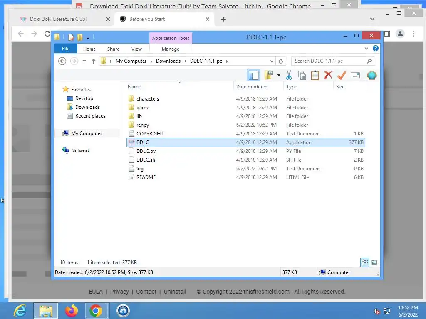Select the renpy folder
This screenshot has height=319, width=426.
(x=246, y=125)
